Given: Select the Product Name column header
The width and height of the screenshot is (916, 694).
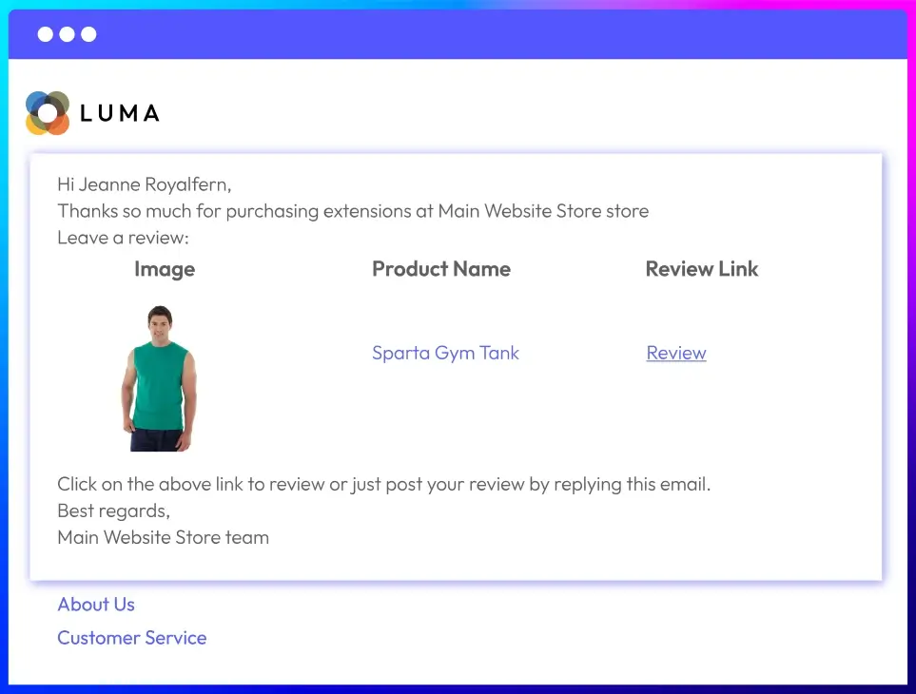Looking at the screenshot, I should point(441,269).
